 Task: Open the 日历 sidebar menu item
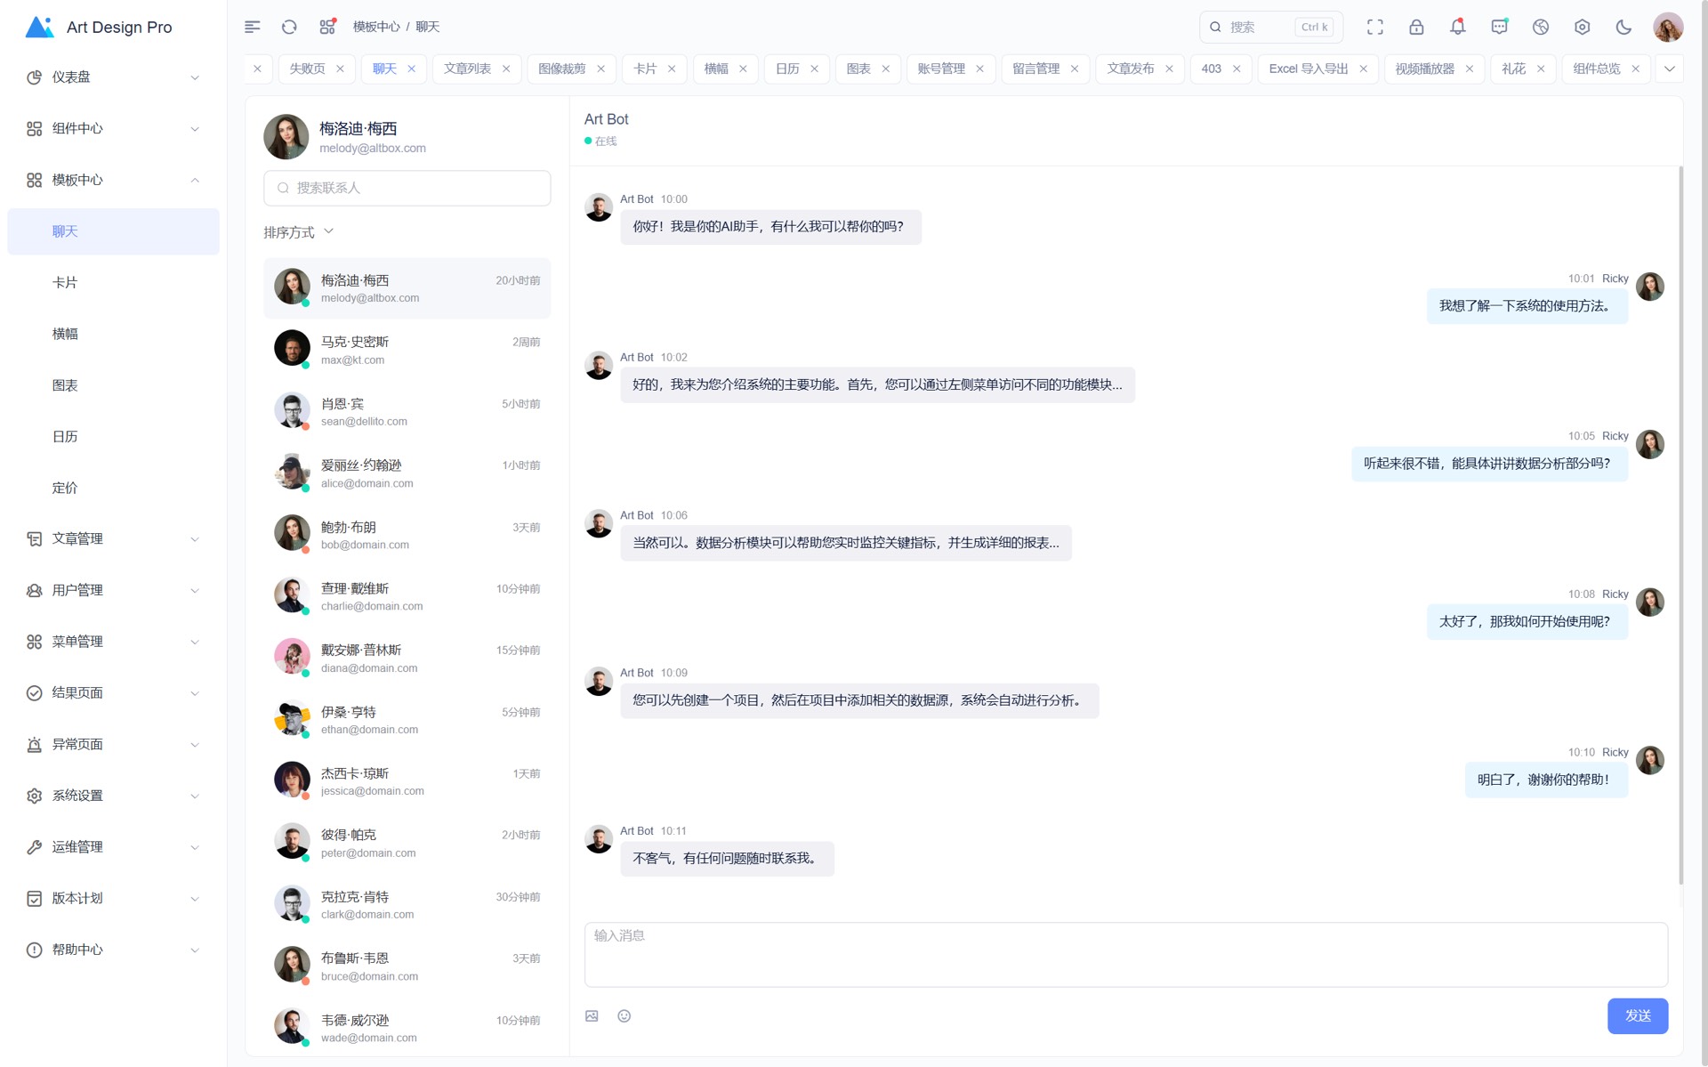tap(65, 436)
